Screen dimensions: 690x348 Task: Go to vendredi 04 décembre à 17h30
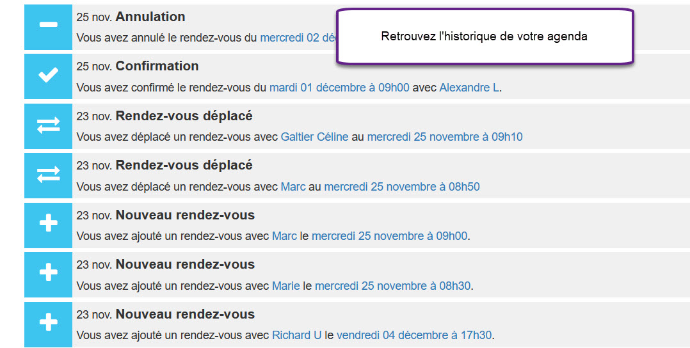point(414,335)
